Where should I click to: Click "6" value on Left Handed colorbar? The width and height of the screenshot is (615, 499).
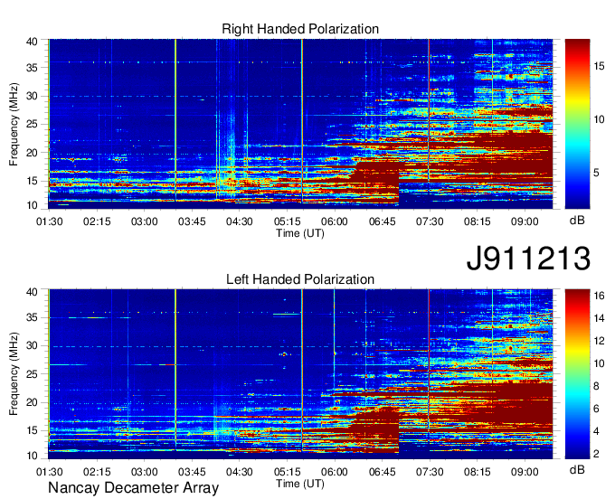click(596, 409)
